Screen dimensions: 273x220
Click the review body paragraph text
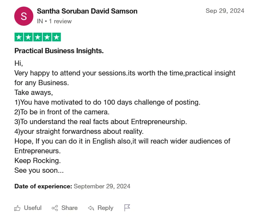click(125, 117)
